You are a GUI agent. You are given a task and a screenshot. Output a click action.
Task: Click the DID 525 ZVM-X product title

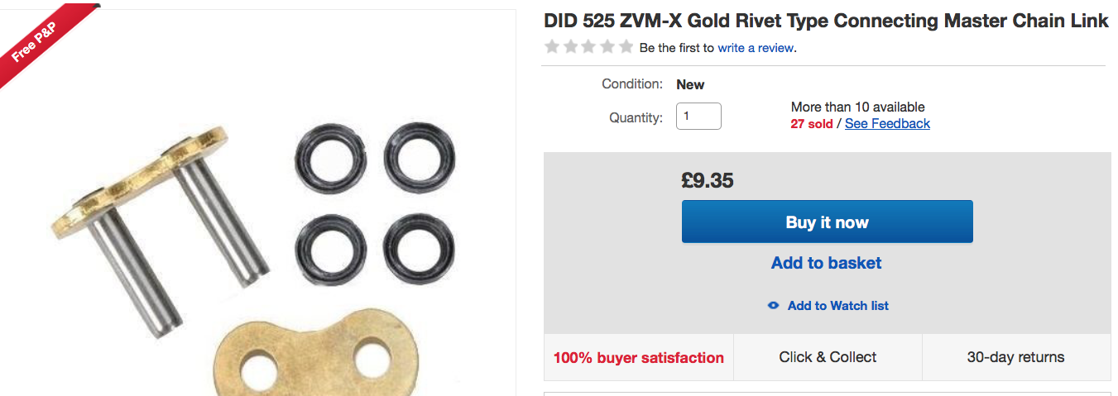825,22
